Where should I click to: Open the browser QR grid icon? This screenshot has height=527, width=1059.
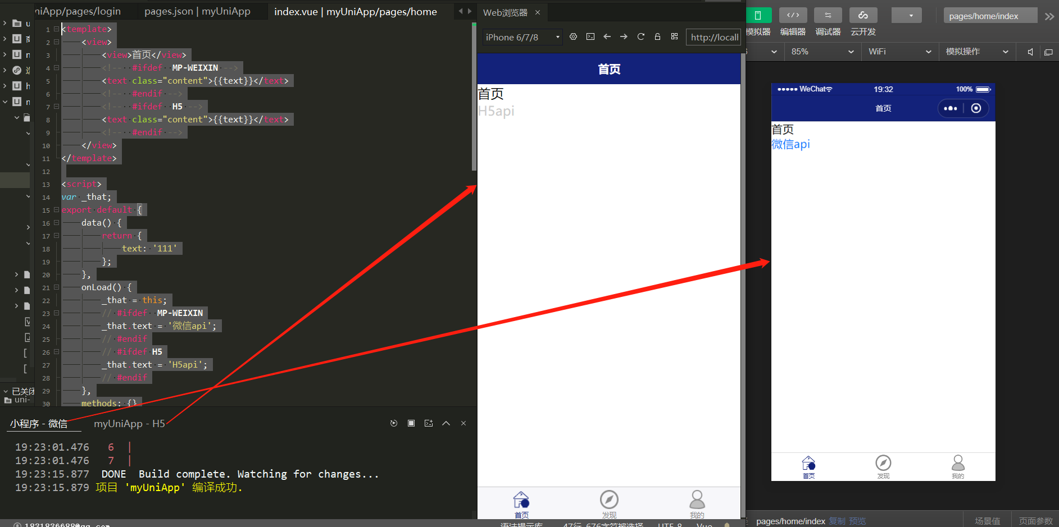pos(674,37)
